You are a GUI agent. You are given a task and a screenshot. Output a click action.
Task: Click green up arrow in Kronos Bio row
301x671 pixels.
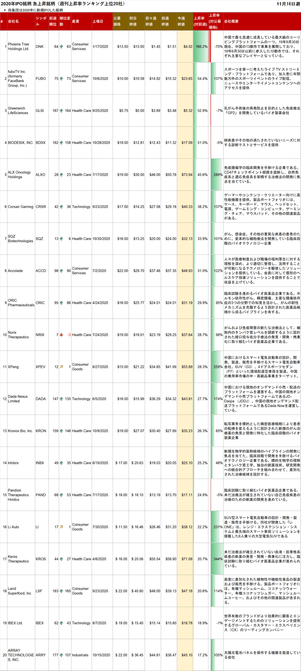coord(61,431)
